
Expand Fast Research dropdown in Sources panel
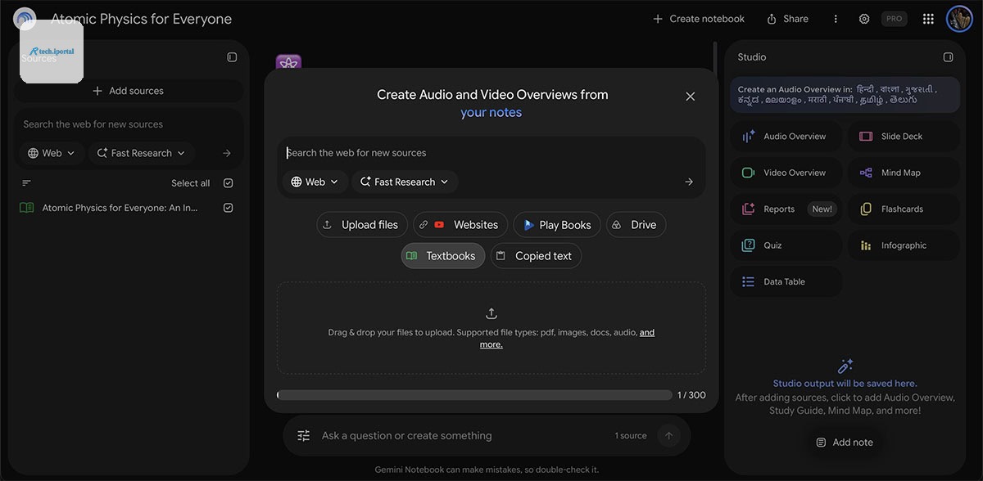tap(141, 153)
